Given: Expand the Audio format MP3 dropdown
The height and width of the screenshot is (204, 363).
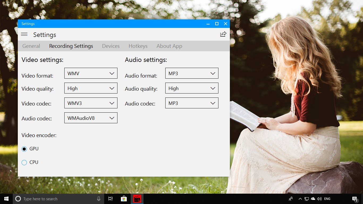Looking at the screenshot, I should pos(192,73).
